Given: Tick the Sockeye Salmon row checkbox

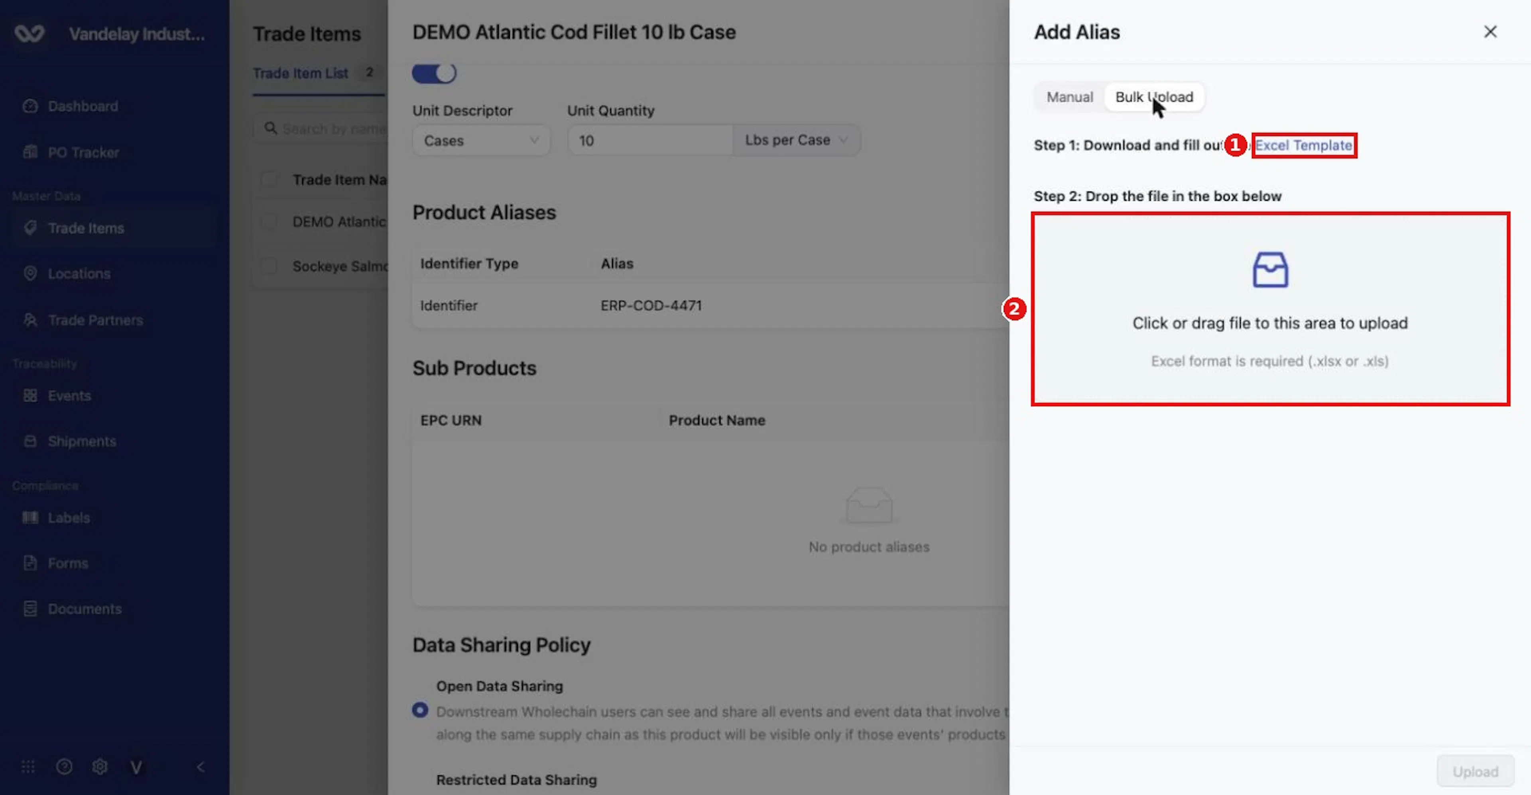Looking at the screenshot, I should pos(269,266).
